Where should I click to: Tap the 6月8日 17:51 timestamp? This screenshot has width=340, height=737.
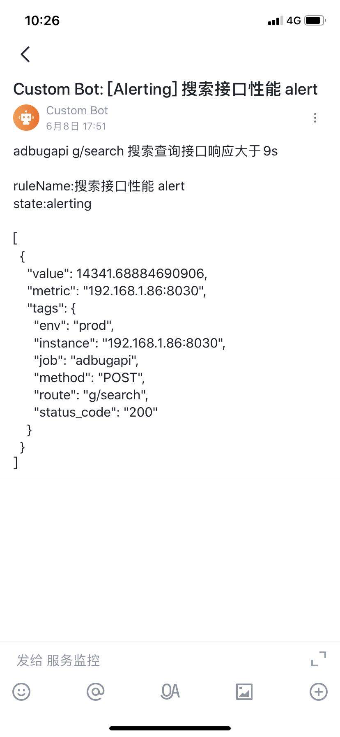tap(76, 126)
